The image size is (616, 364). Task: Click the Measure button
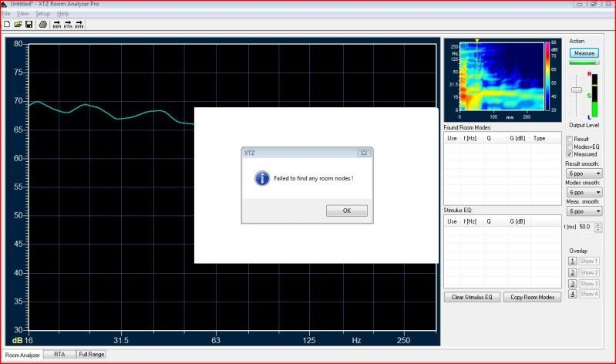(x=584, y=53)
